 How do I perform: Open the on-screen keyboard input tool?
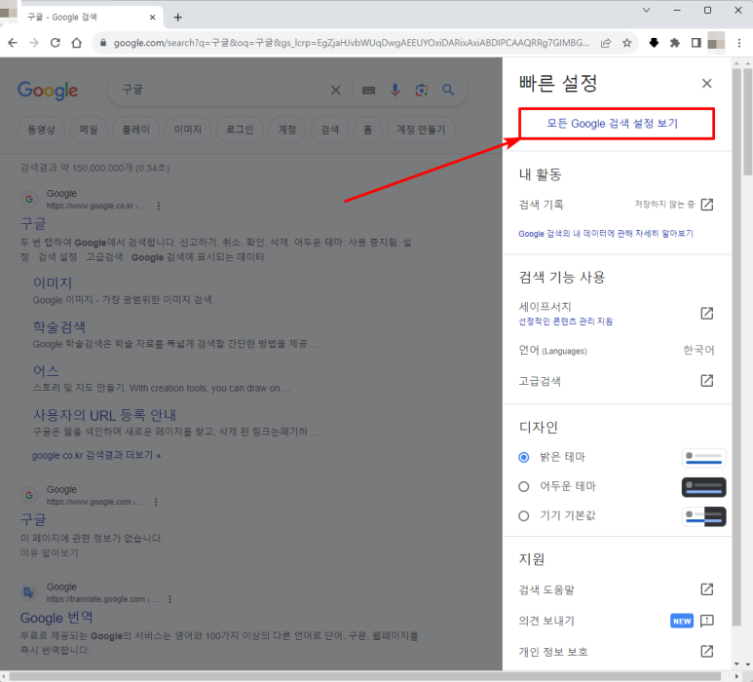368,90
